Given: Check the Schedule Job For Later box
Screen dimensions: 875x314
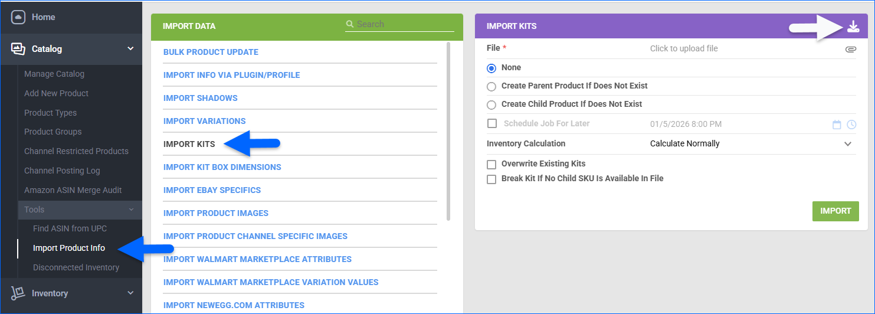Looking at the screenshot, I should tap(491, 124).
